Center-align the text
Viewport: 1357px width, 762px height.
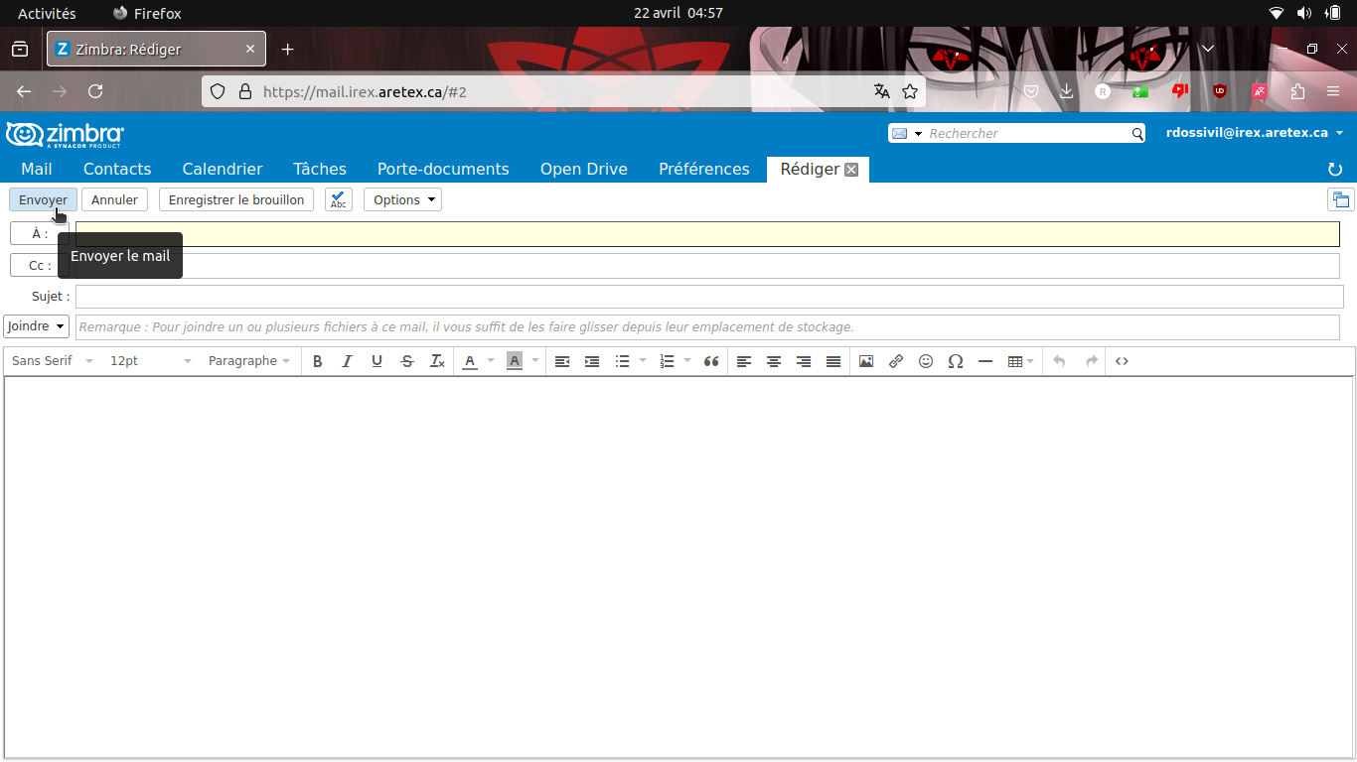[x=774, y=361]
